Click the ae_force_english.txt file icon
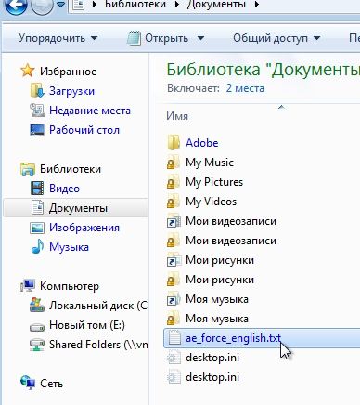 (174, 337)
